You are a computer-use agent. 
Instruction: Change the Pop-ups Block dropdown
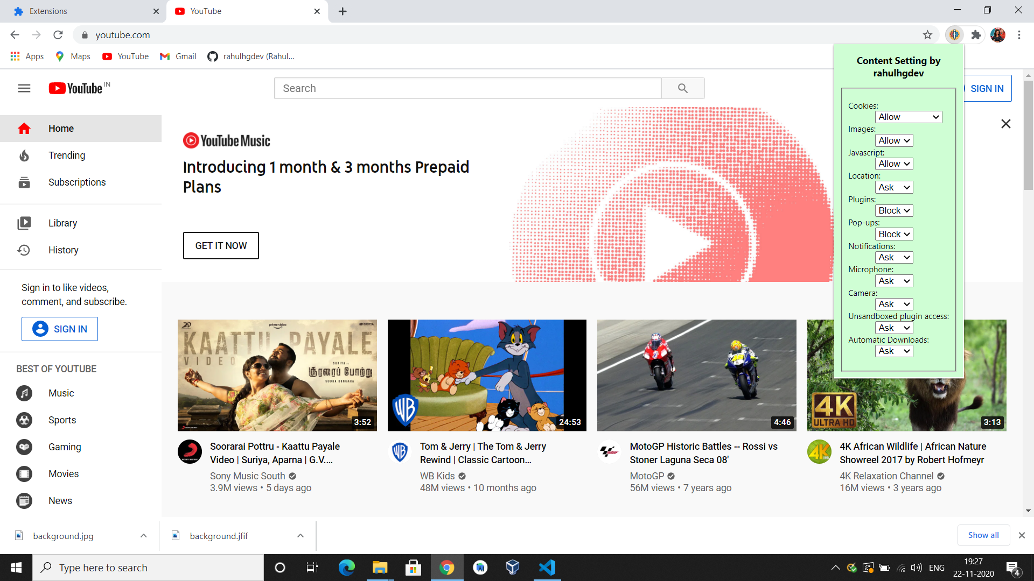pyautogui.click(x=894, y=234)
